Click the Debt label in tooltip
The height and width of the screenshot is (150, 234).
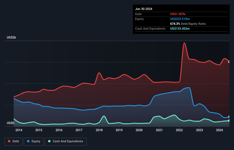pyautogui.click(x=138, y=14)
